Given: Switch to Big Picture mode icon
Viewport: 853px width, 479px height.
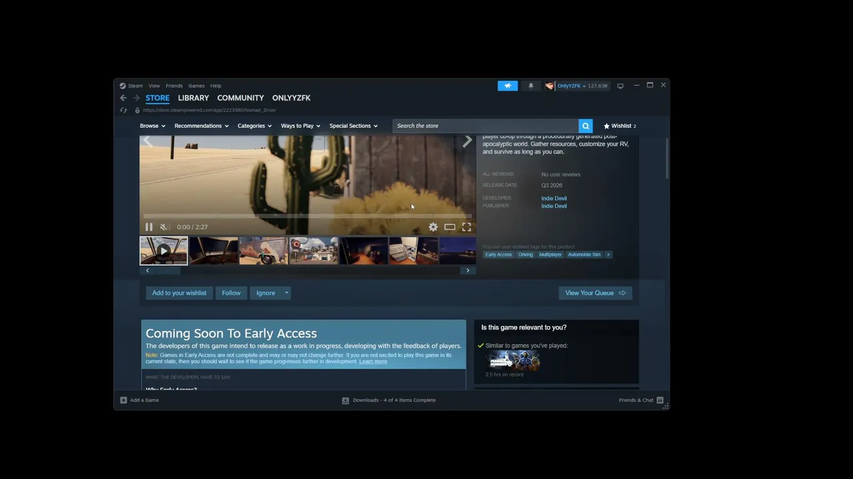Looking at the screenshot, I should click(x=620, y=86).
